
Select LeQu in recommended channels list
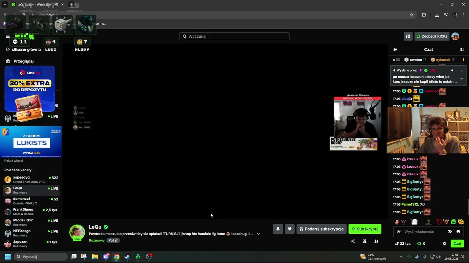(31, 190)
